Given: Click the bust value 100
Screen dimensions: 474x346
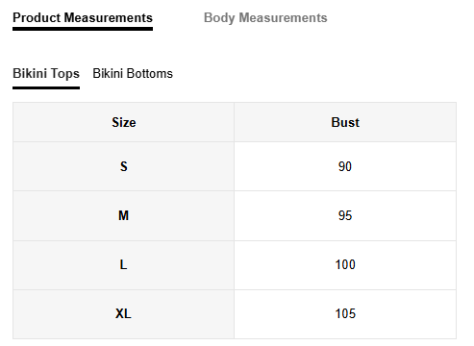Looking at the screenshot, I should pos(345,265).
